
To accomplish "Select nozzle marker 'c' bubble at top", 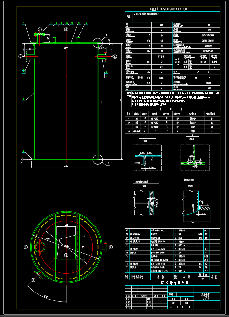I will pos(40,30).
